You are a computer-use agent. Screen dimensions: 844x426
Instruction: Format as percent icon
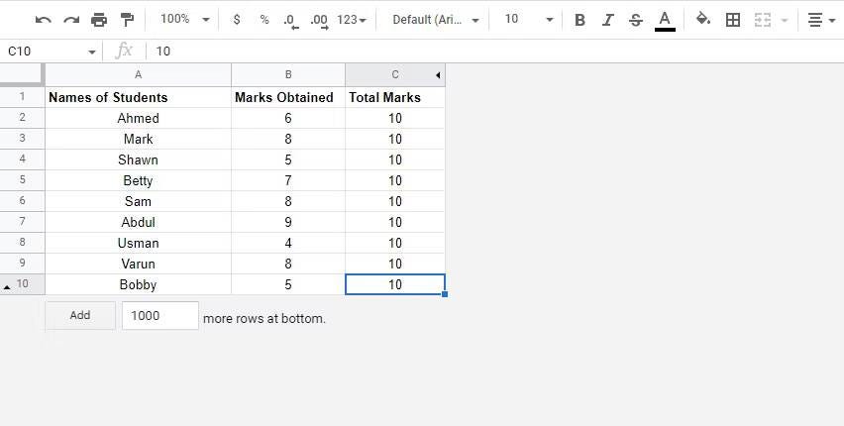pyautogui.click(x=264, y=20)
